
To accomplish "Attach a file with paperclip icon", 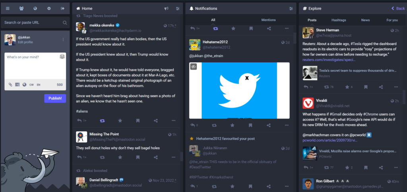I will coord(10,84).
